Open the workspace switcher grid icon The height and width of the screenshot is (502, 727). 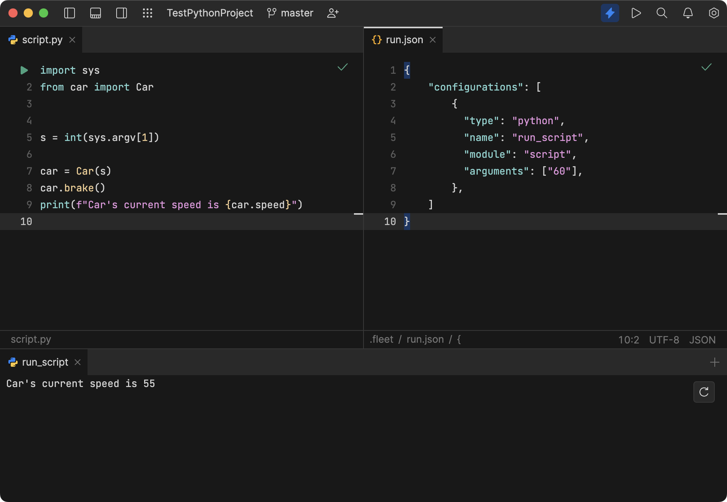click(x=148, y=13)
